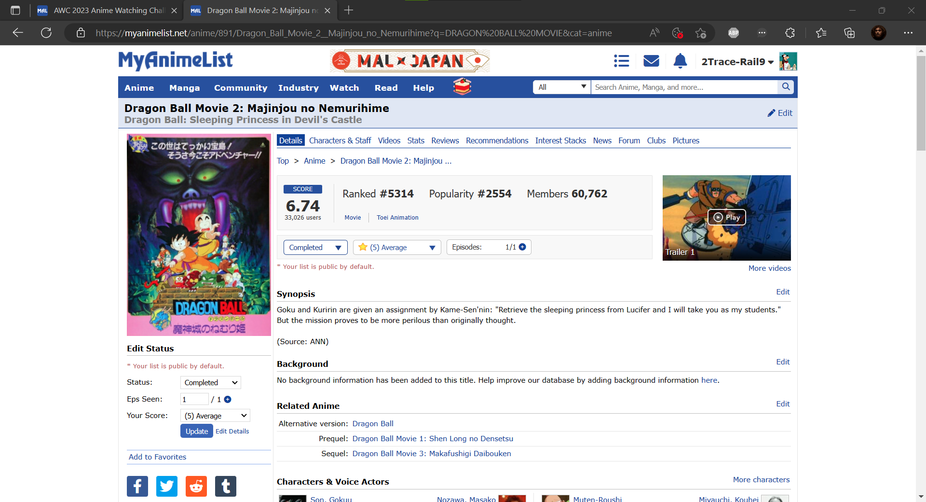The image size is (926, 502).
Task: Open the Dragon Ball movie poster image
Action: pyautogui.click(x=199, y=235)
